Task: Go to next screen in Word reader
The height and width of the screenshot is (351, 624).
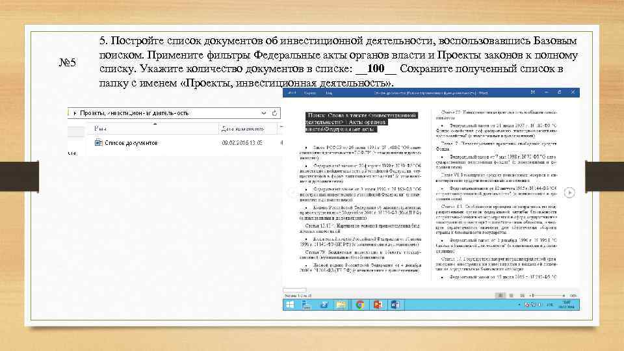Action: 569,192
